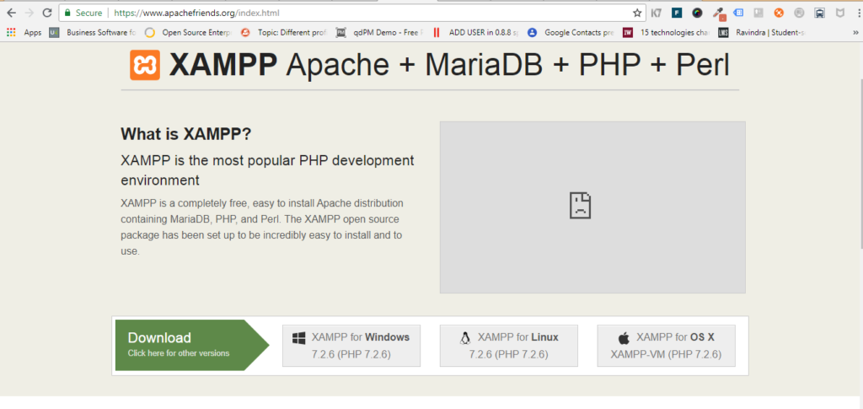Open the K7 extension icon
Viewport: 863px width, 409px height.
tap(656, 13)
